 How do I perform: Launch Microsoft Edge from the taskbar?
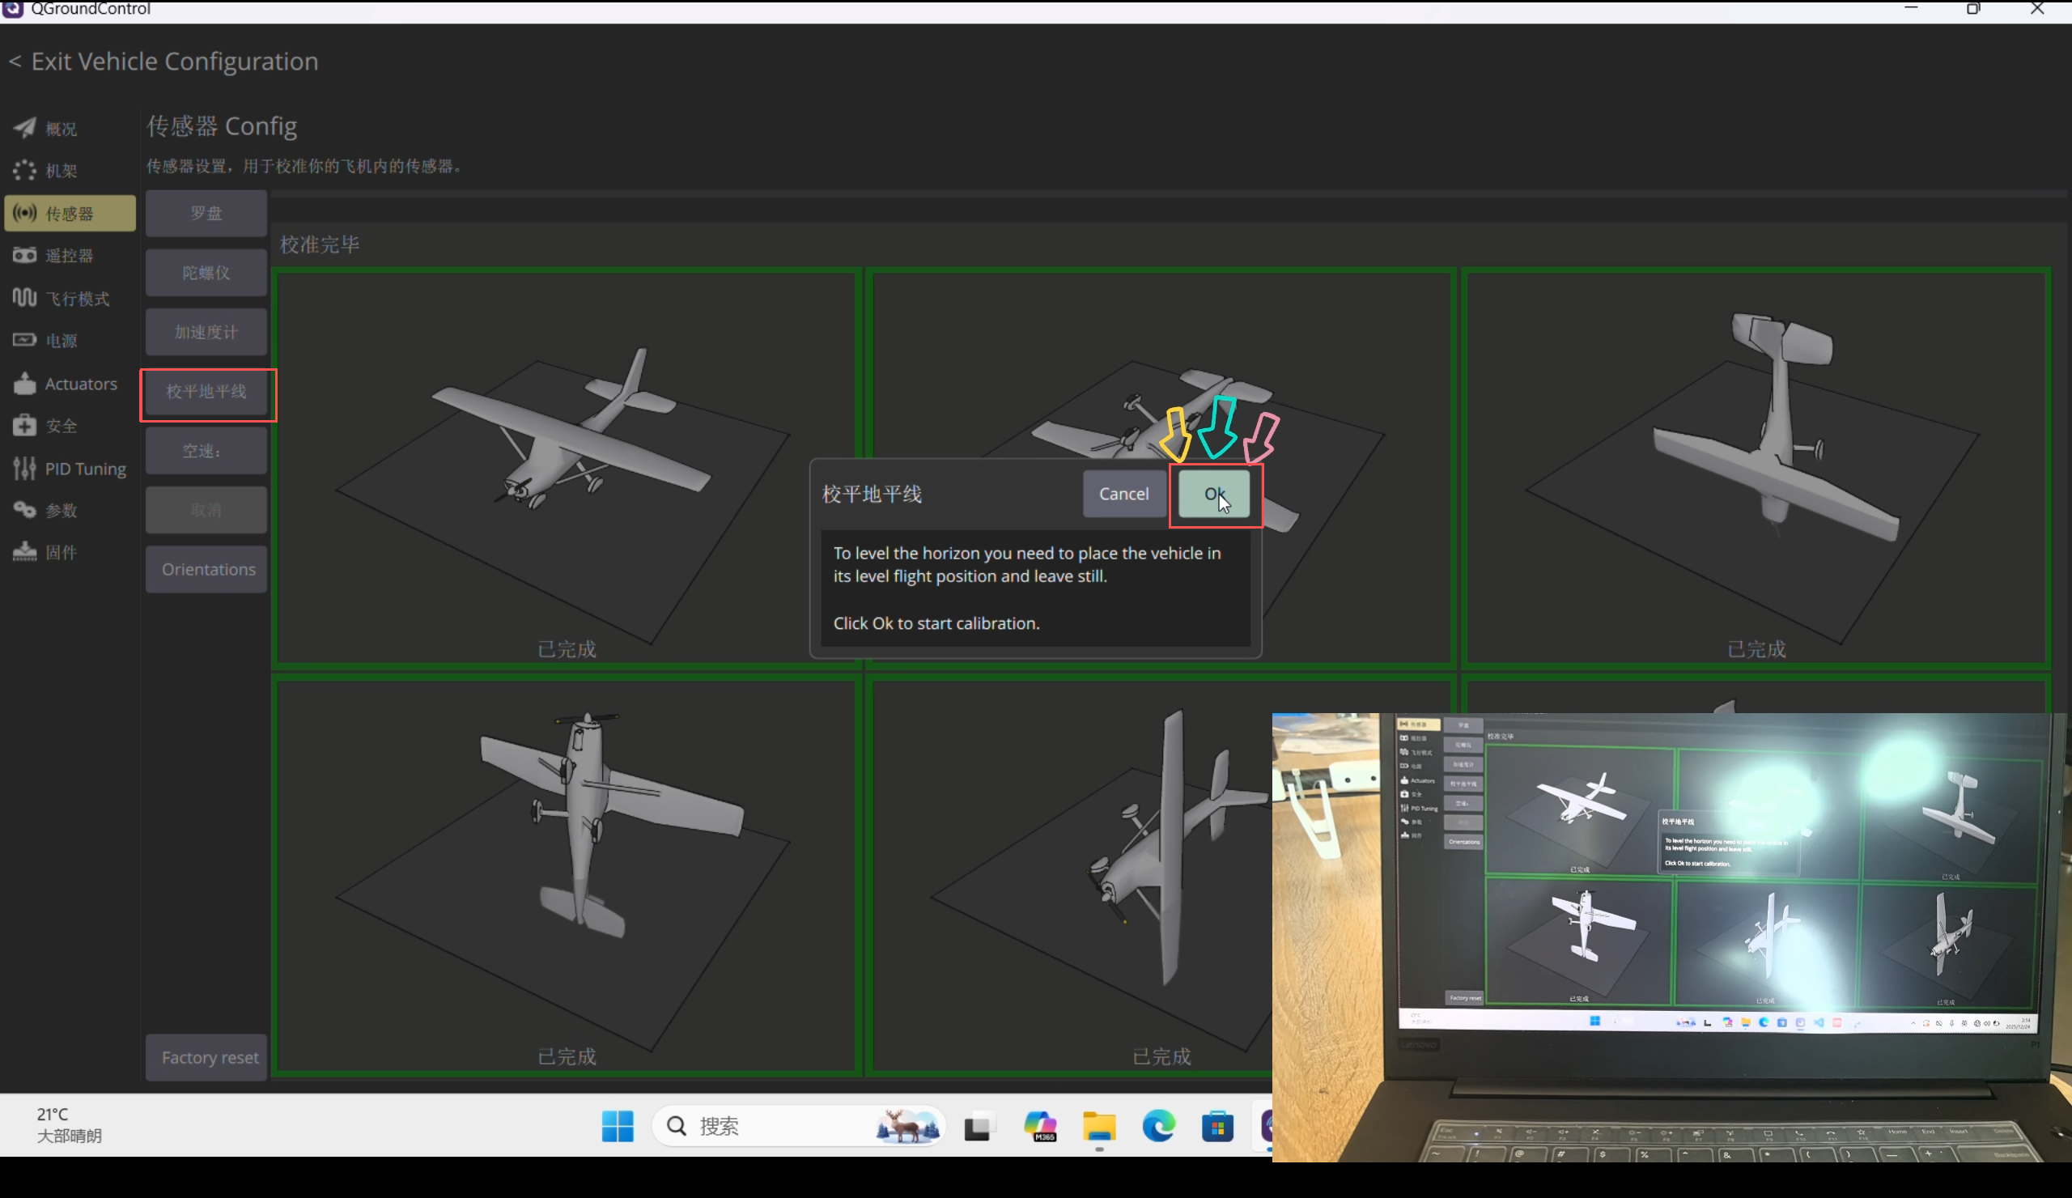coord(1158,1126)
